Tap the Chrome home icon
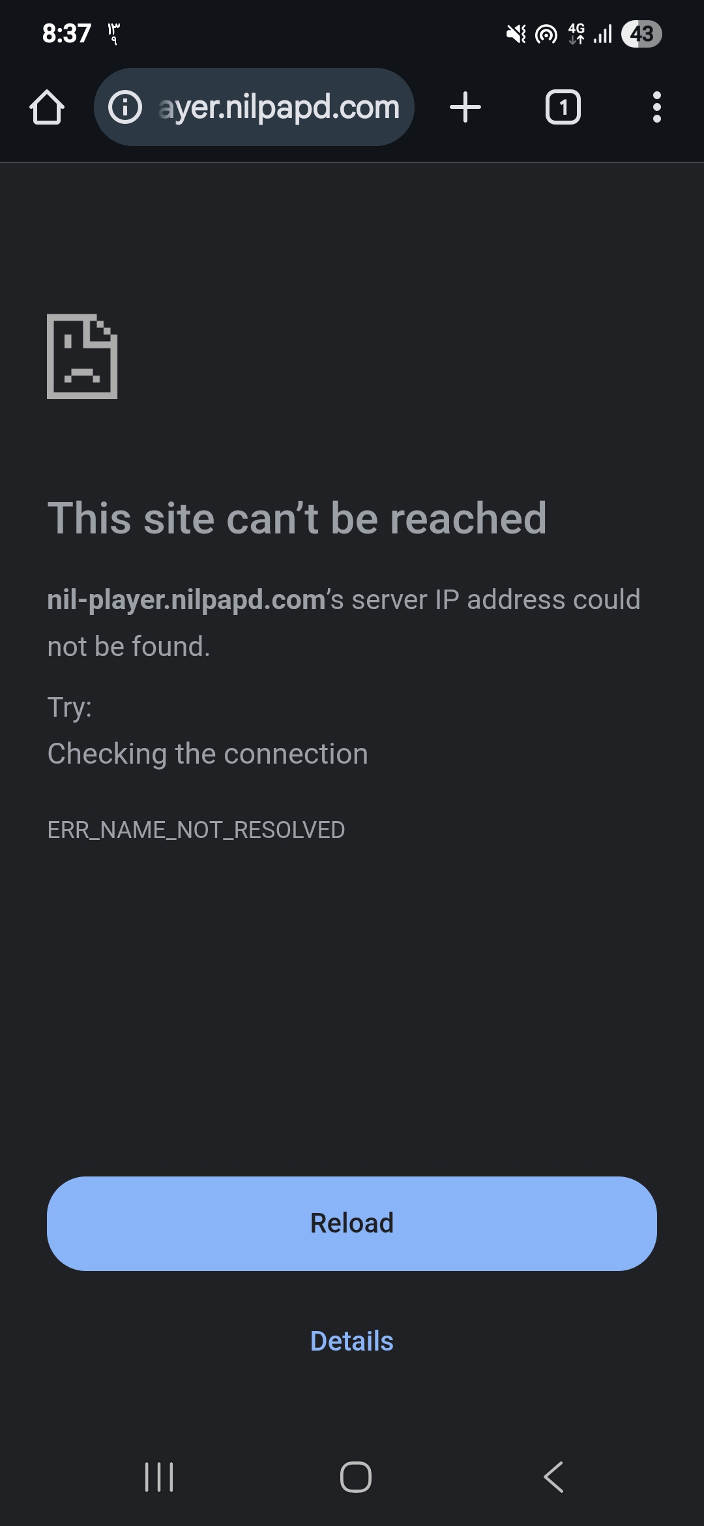704x1526 pixels. [47, 107]
